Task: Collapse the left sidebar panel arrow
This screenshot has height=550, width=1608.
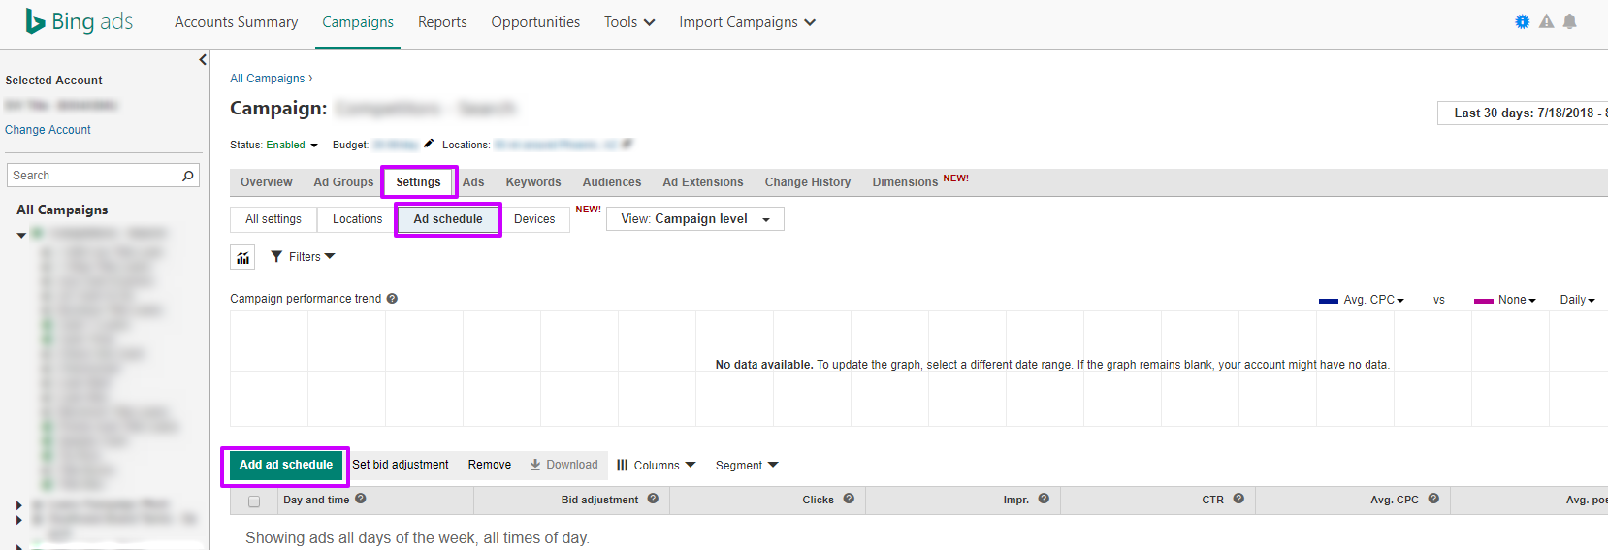Action: [203, 60]
